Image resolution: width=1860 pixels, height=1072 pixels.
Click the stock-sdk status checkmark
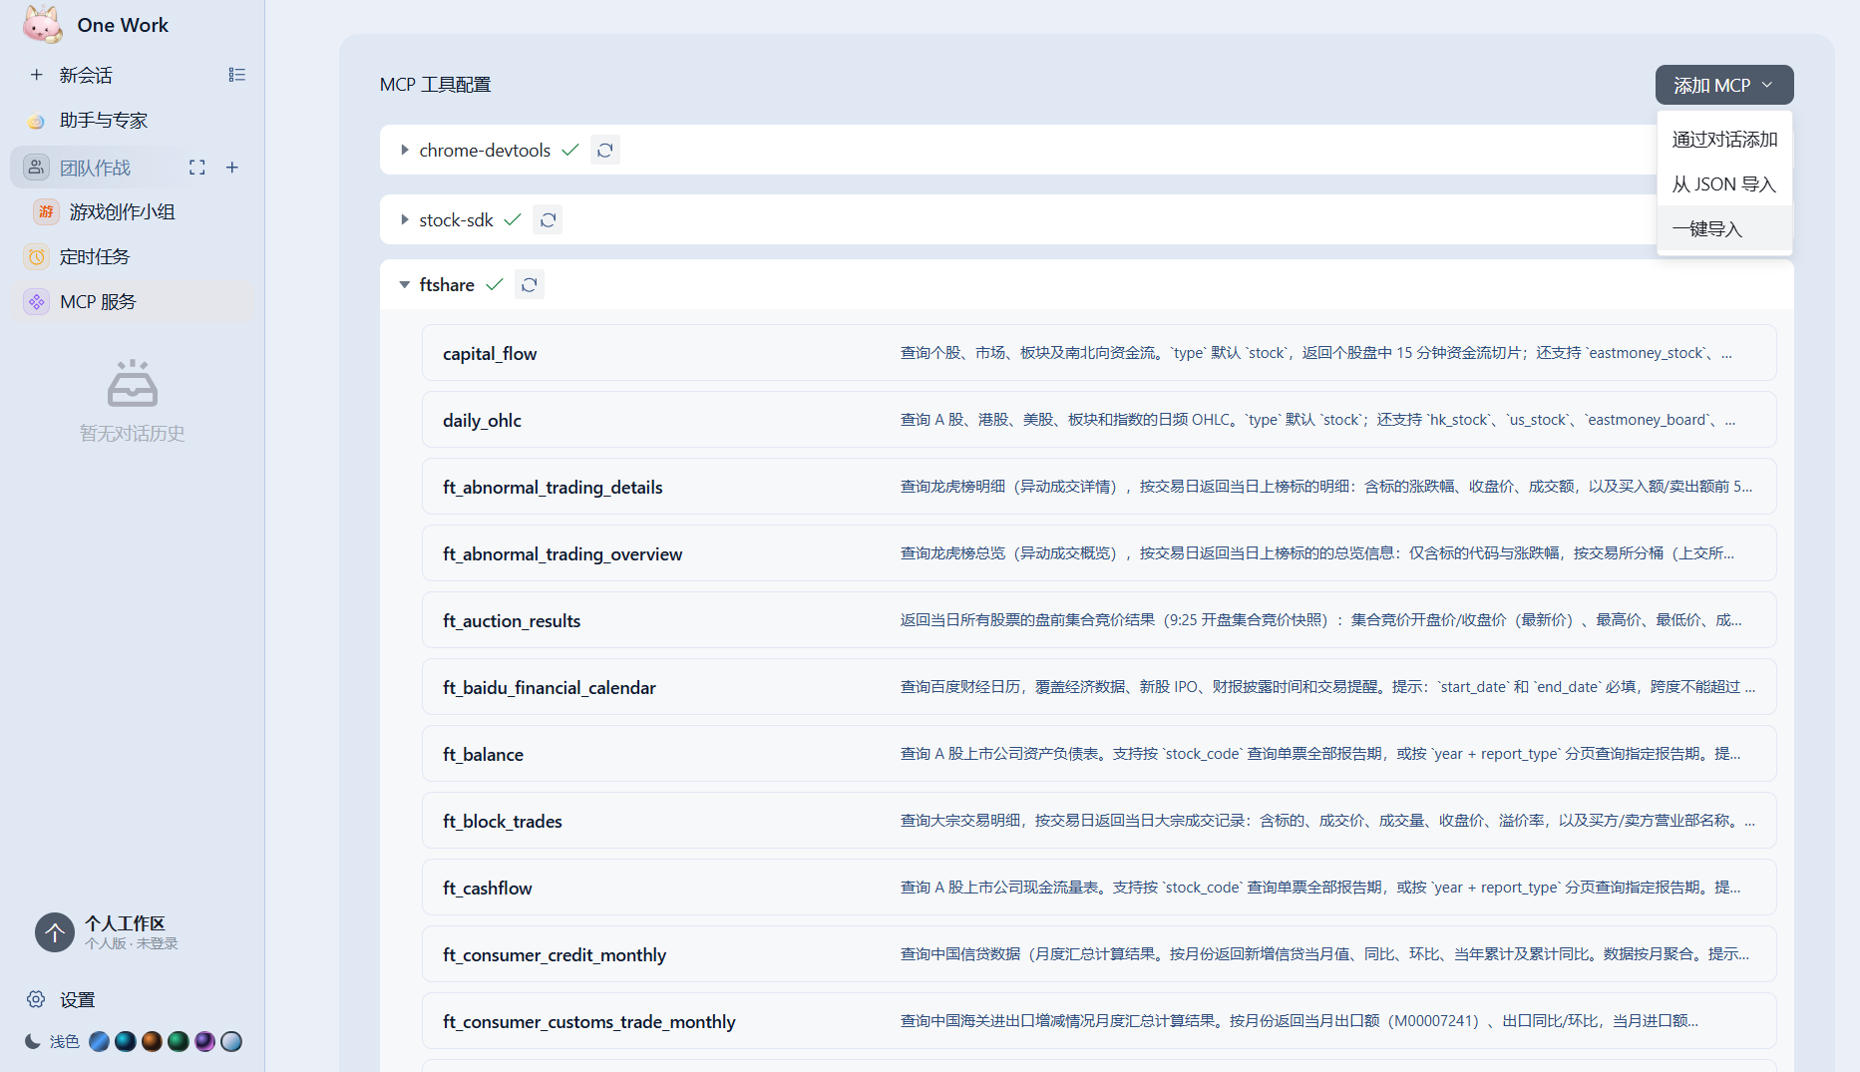pos(513,219)
